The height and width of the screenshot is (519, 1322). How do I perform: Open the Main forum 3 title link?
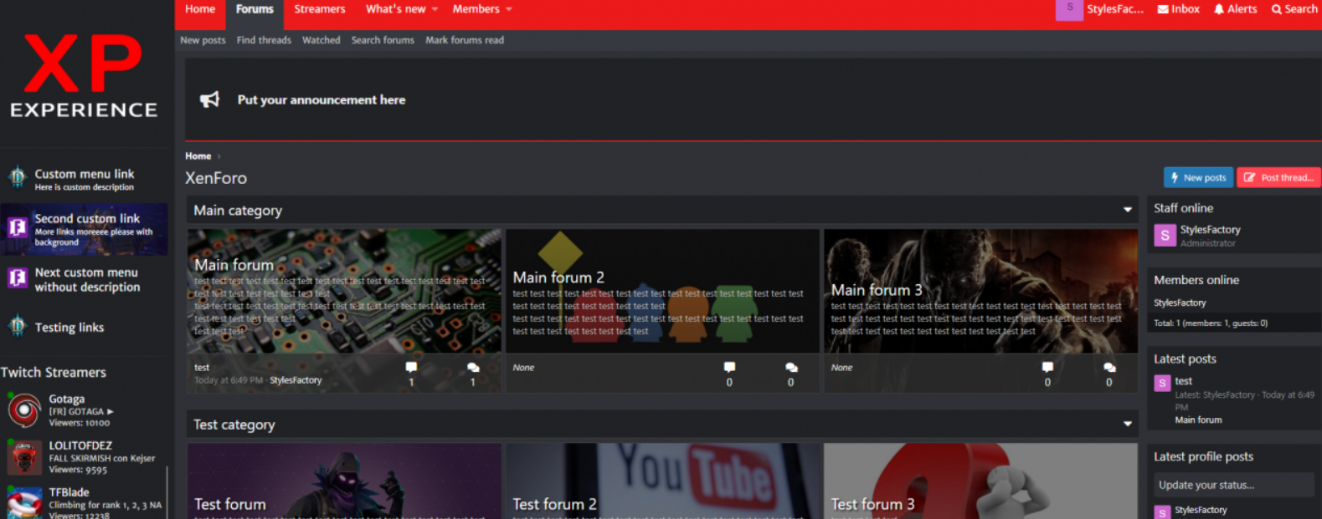(x=877, y=290)
